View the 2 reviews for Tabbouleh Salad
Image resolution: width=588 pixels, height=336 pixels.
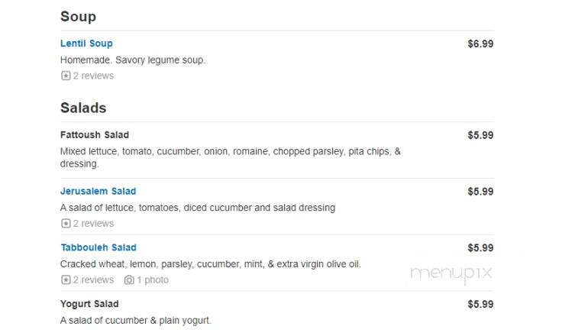tap(93, 279)
